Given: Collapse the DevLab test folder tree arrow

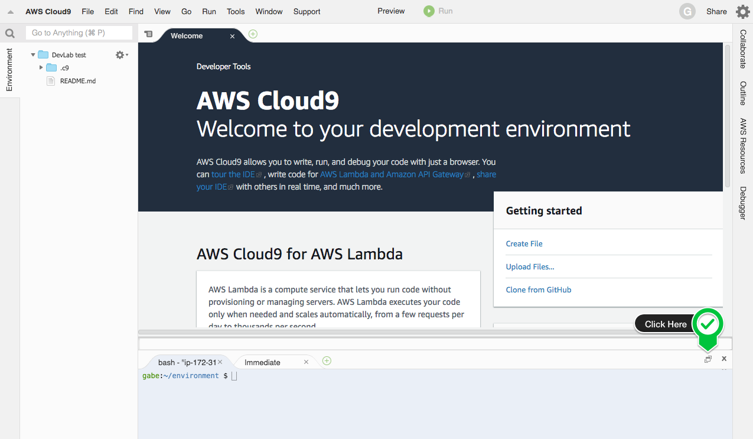Looking at the screenshot, I should [33, 55].
